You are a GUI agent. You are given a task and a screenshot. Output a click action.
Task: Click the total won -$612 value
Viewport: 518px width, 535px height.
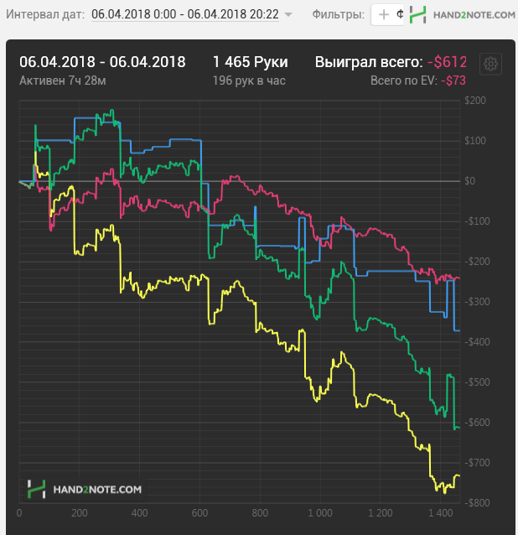[447, 62]
